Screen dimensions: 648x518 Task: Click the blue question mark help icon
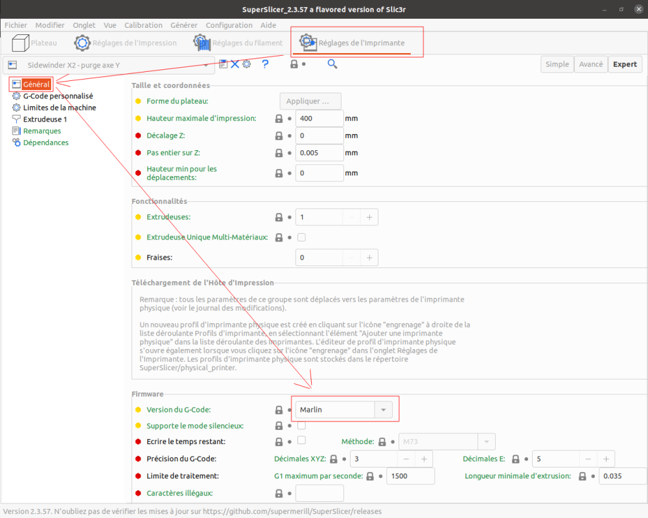coord(265,64)
